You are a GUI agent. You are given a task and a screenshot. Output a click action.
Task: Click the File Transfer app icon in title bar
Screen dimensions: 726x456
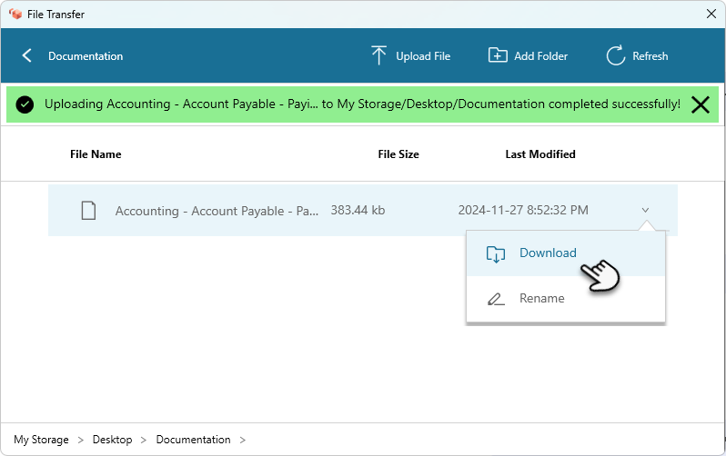pyautogui.click(x=15, y=14)
